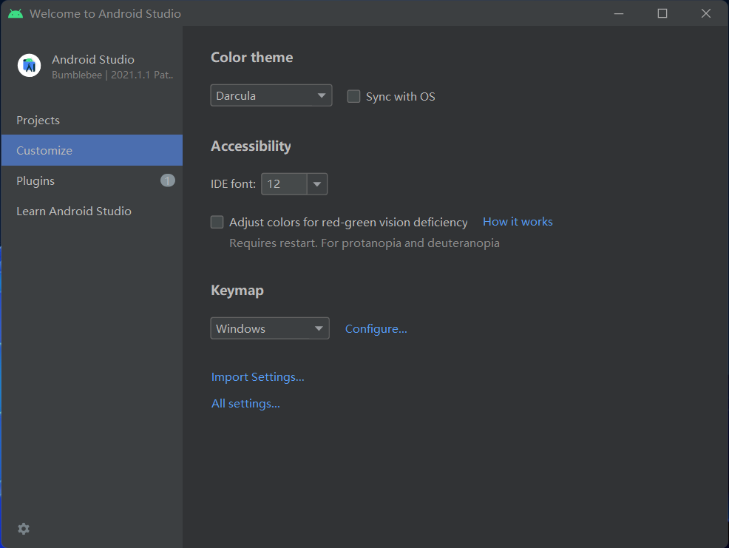Image resolution: width=729 pixels, height=548 pixels.
Task: Minimize the Welcome window
Action: [619, 13]
